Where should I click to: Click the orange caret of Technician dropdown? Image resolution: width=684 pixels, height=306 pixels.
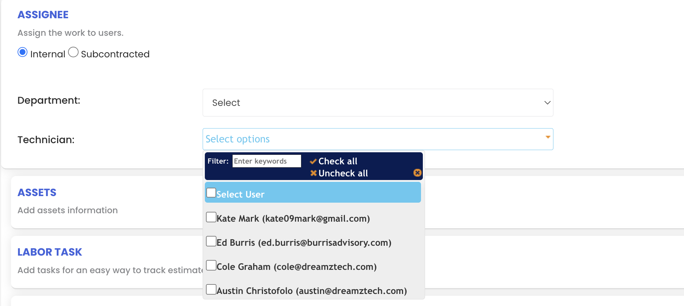(x=548, y=137)
